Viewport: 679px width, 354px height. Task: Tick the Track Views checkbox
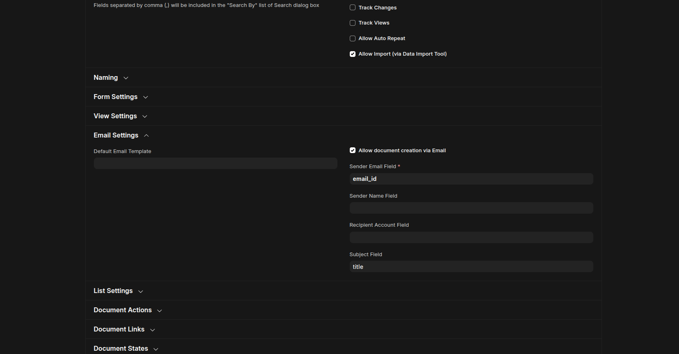(x=353, y=23)
